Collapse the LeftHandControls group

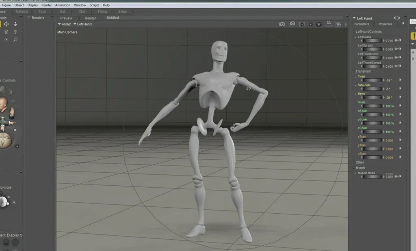click(353, 32)
